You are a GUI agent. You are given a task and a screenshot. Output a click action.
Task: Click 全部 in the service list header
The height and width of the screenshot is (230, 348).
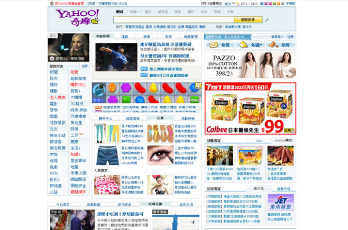(85, 66)
